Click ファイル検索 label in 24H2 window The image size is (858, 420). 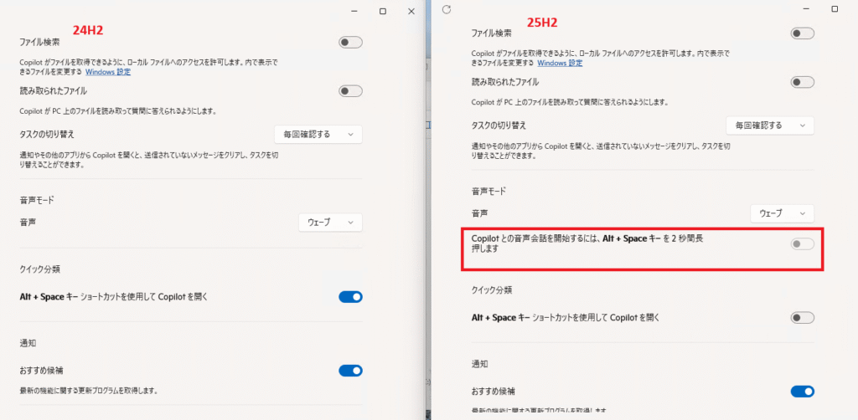[x=39, y=42]
